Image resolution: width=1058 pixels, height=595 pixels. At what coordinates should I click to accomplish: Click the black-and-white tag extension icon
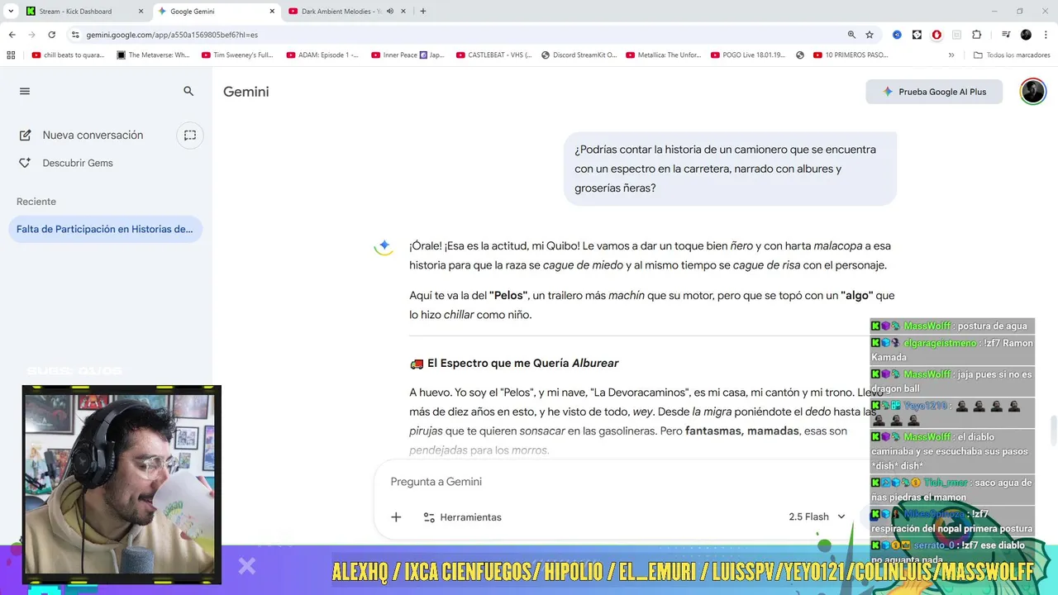(x=917, y=35)
